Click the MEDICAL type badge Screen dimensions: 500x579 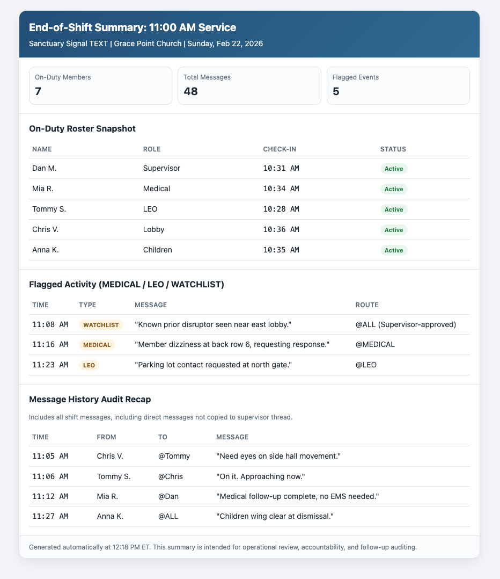tap(97, 345)
